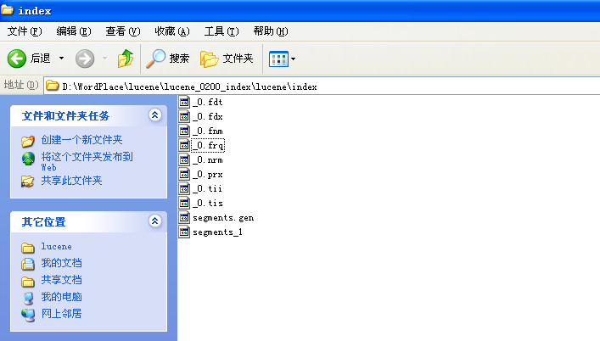Image resolution: width=600 pixels, height=341 pixels.
Task: Select the file name _0.tii
Action: 207,189
